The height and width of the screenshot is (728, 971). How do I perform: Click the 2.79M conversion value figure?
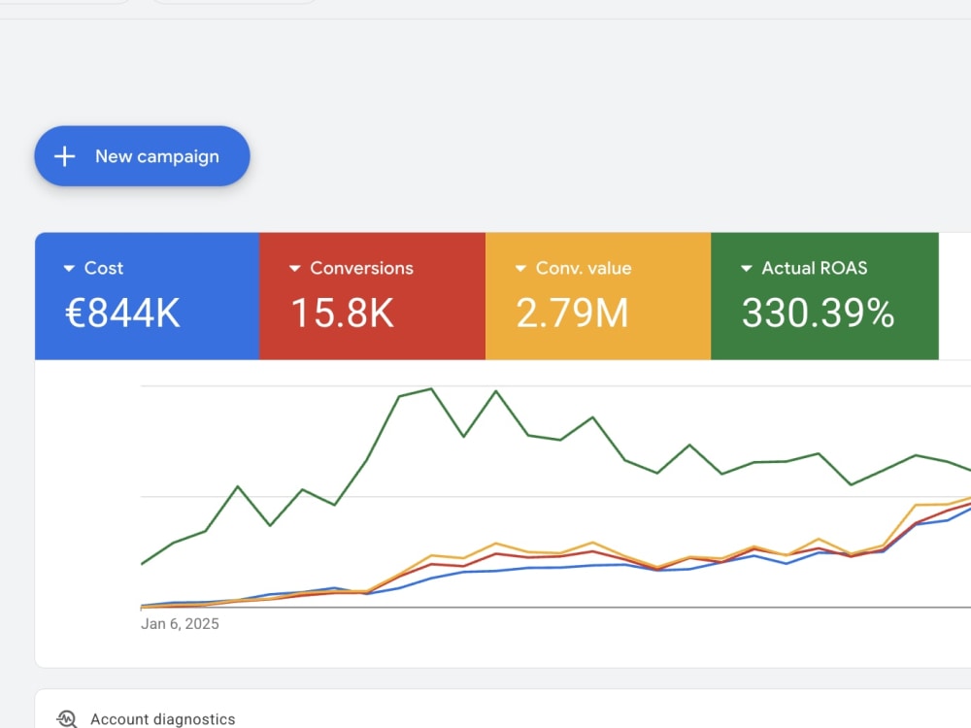point(572,313)
